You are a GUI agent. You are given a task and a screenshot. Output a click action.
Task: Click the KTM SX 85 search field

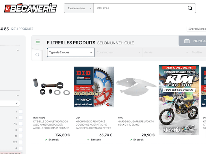[141, 8]
